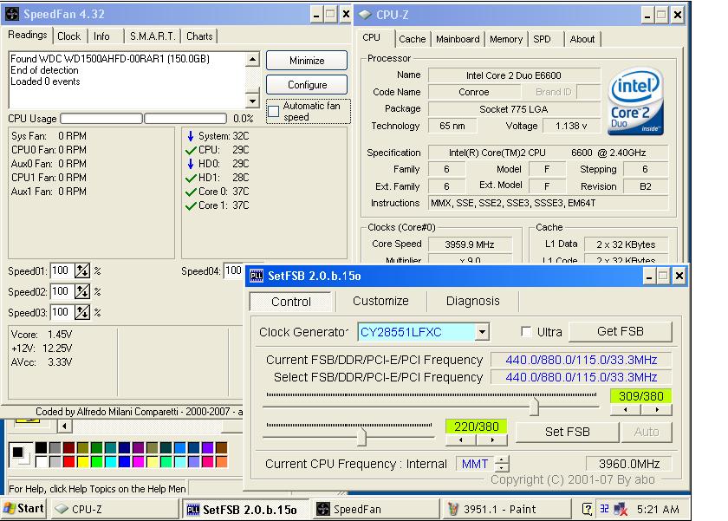Image resolution: width=728 pixels, height=521 pixels.
Task: Click the SpeedFan title bar fan icon
Action: pos(12,15)
